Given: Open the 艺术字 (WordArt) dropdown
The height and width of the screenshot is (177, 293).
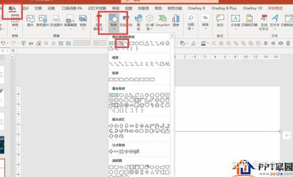Looking at the screenshot, I should pyautogui.click(x=275, y=22).
